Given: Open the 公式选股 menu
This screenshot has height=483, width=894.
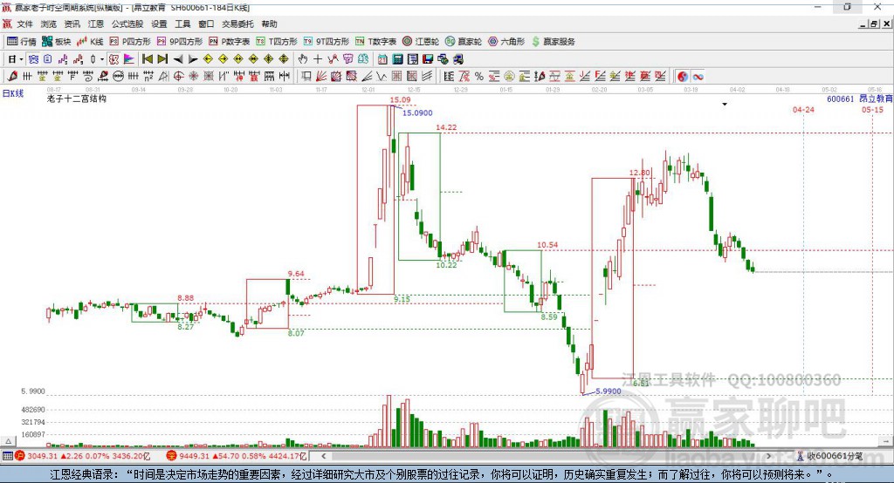Looking at the screenshot, I should pos(127,24).
